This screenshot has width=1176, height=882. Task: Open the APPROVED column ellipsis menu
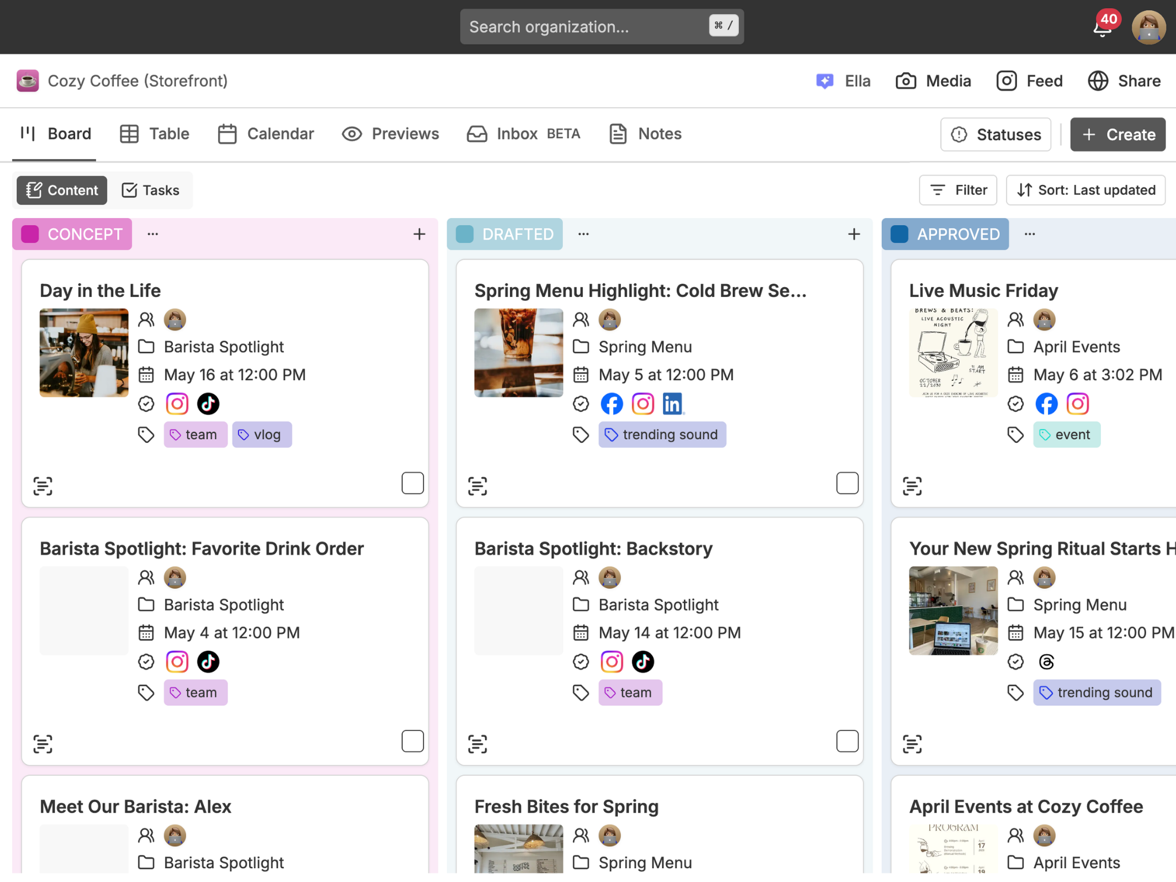tap(1030, 234)
